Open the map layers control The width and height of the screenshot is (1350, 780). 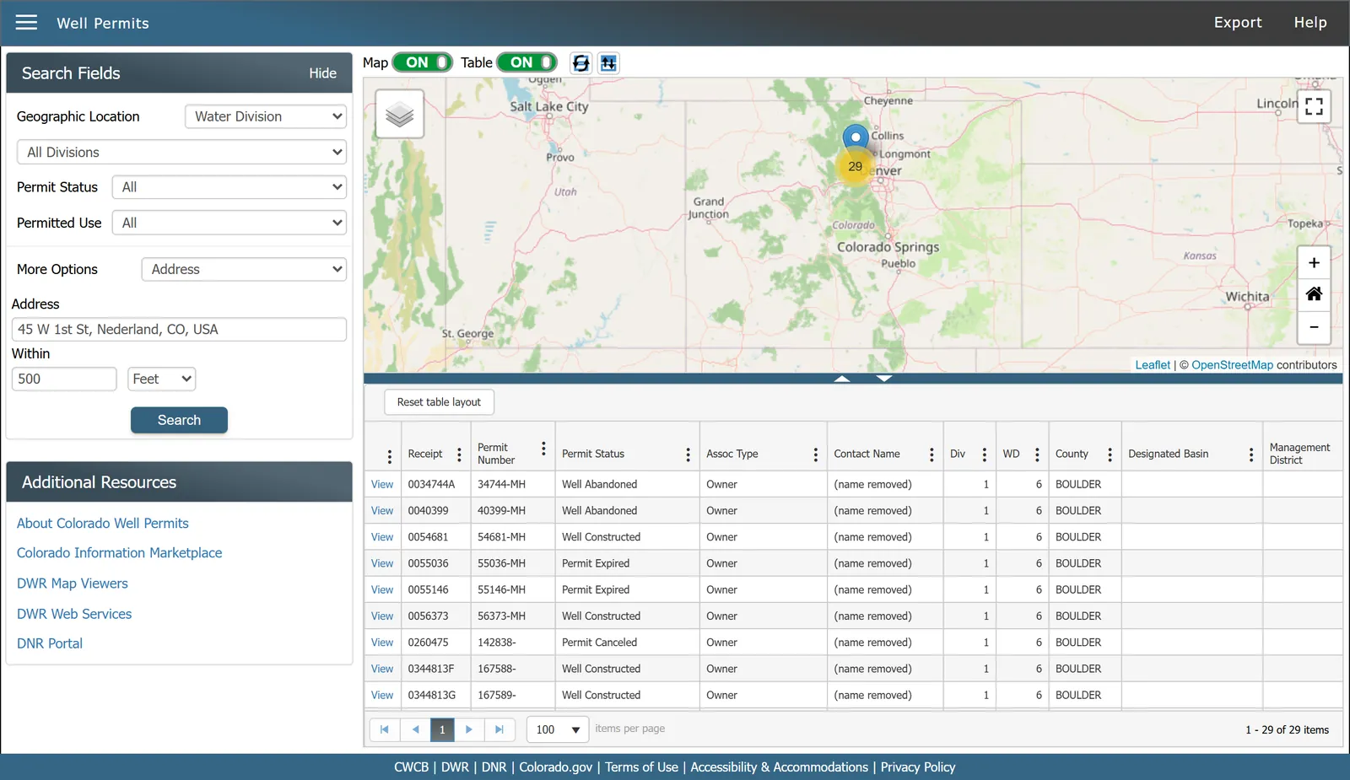(399, 114)
